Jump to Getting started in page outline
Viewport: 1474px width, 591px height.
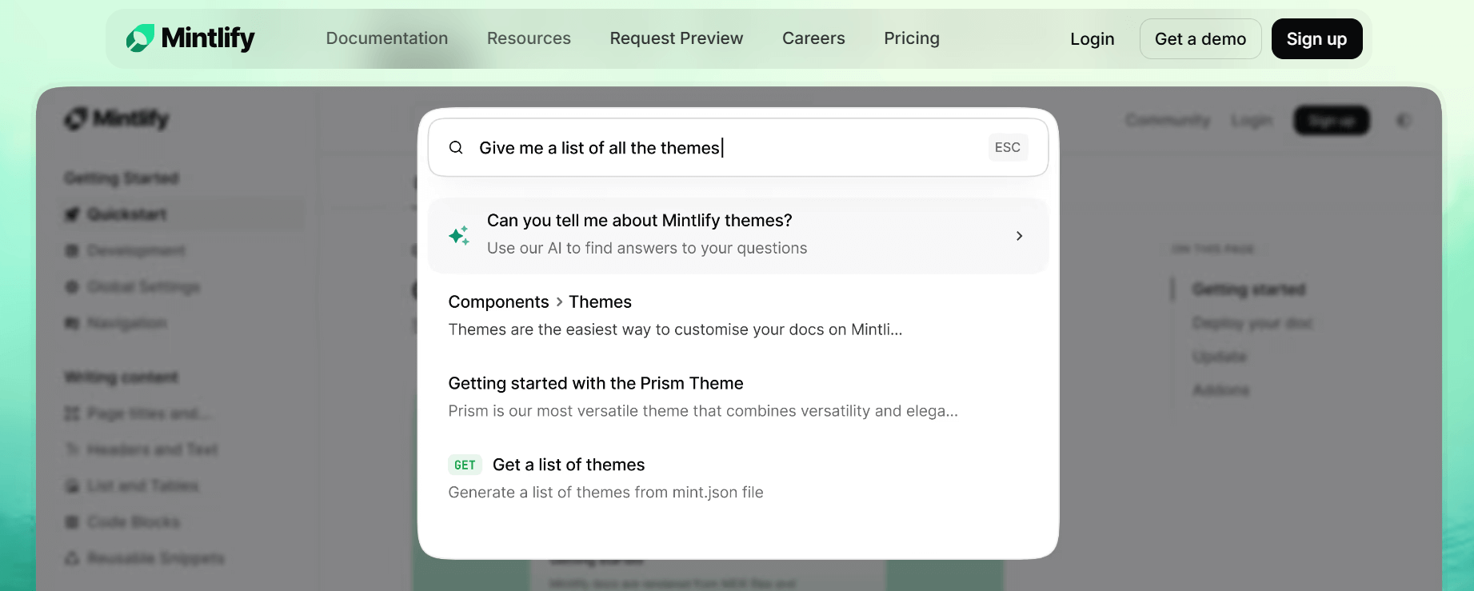pos(1248,290)
